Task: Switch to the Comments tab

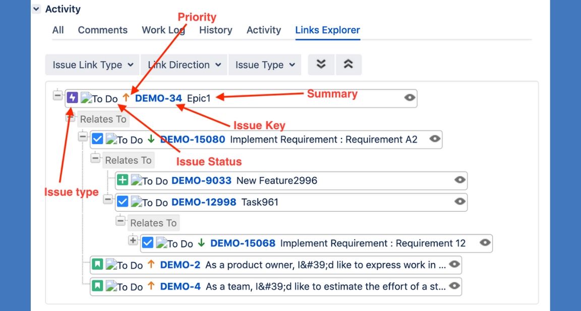Action: click(x=102, y=30)
